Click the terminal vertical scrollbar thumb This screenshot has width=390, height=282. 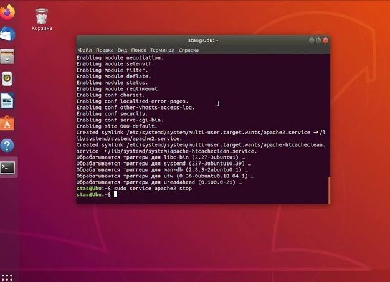pyautogui.click(x=330, y=190)
